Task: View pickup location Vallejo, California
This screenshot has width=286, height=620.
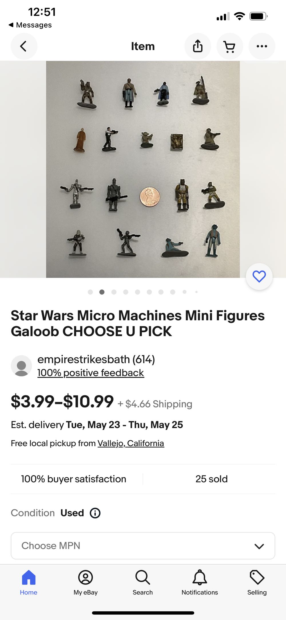Action: [130, 443]
